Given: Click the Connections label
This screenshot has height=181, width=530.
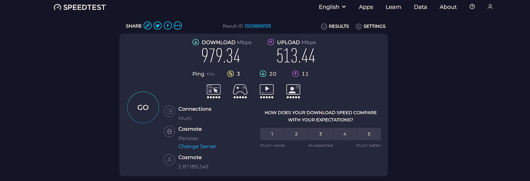Looking at the screenshot, I should 195,109.
